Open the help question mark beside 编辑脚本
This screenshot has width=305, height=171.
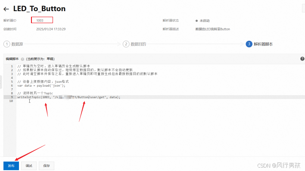[22, 59]
